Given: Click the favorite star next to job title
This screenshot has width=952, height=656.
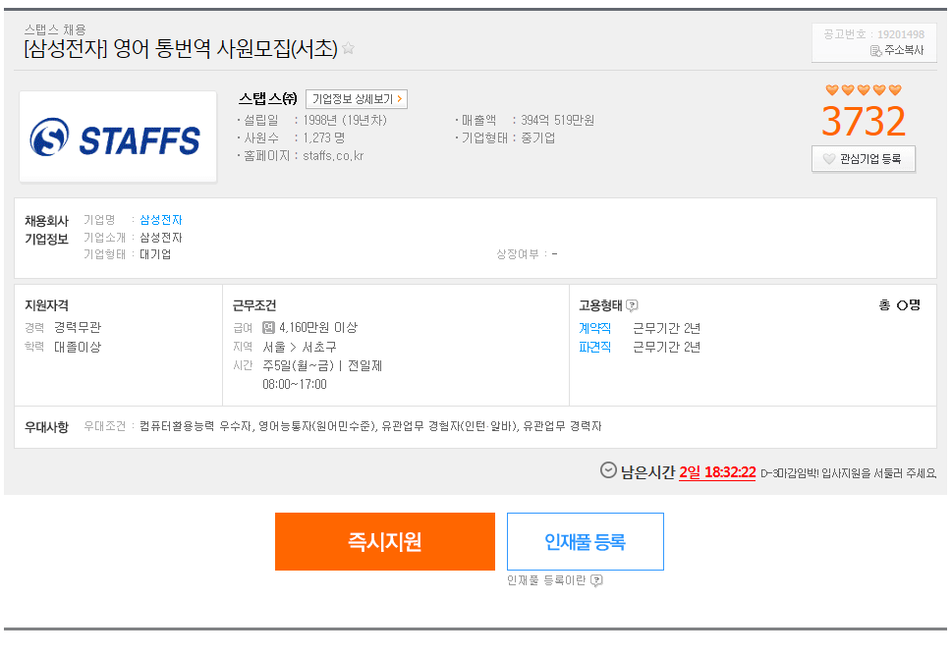Looking at the screenshot, I should (x=348, y=48).
